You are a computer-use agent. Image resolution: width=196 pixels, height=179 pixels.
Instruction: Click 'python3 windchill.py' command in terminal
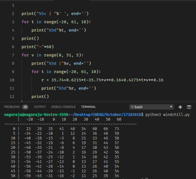(168, 114)
